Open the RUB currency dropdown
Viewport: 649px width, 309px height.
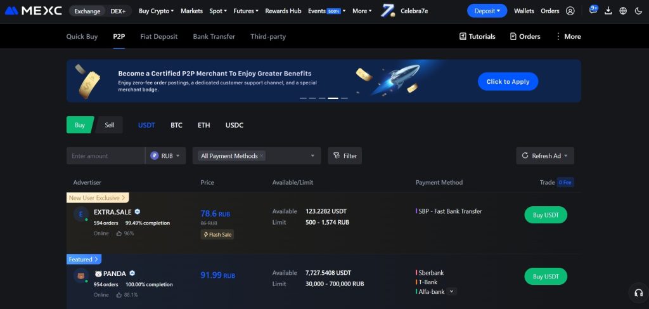tap(165, 155)
